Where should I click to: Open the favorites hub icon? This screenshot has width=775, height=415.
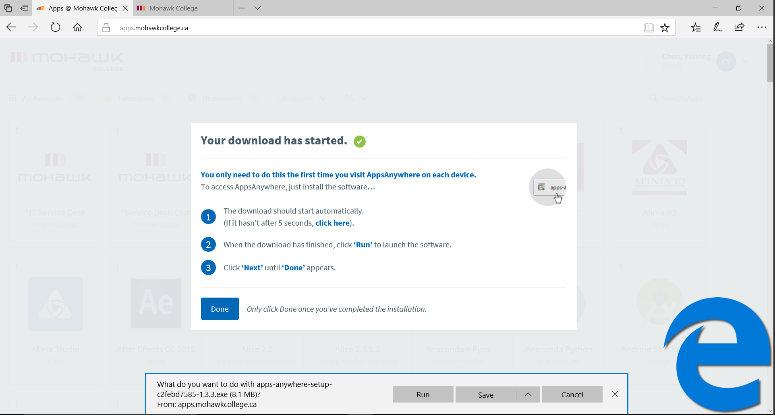696,28
